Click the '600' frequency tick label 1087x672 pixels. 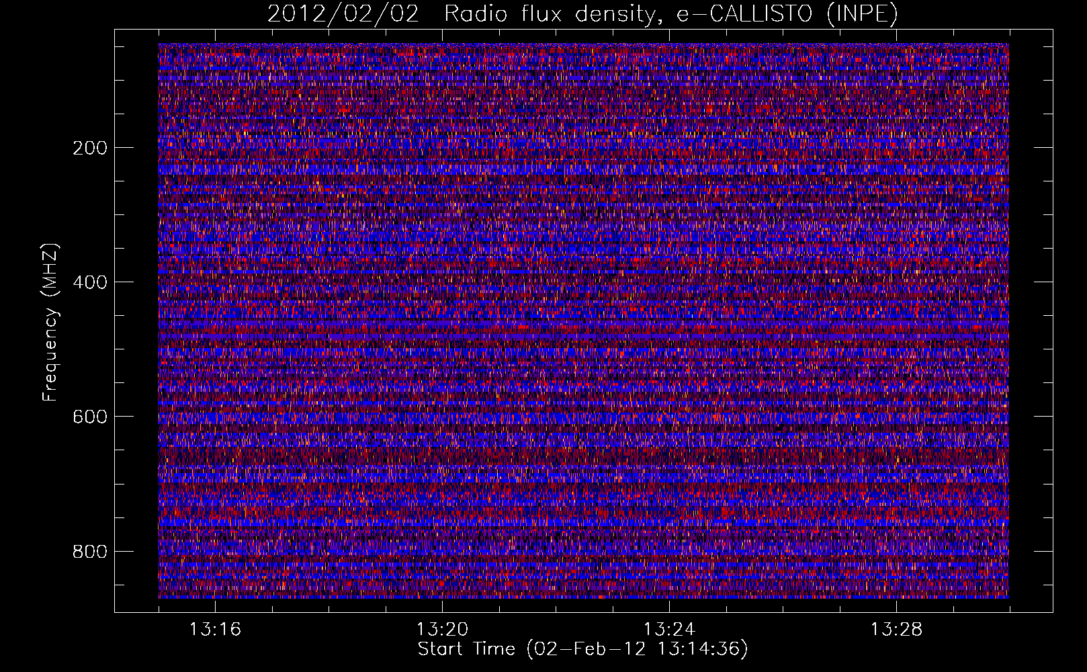89,417
